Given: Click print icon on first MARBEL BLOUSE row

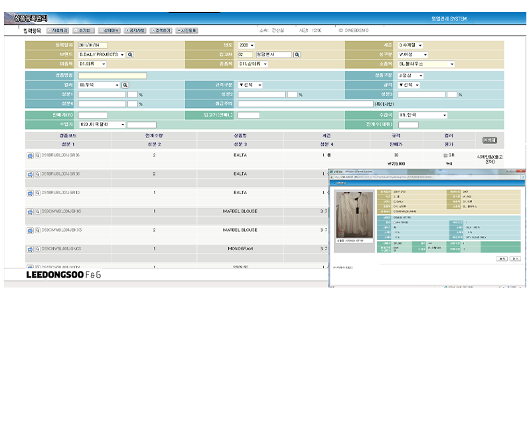Looking at the screenshot, I should pyautogui.click(x=30, y=211).
